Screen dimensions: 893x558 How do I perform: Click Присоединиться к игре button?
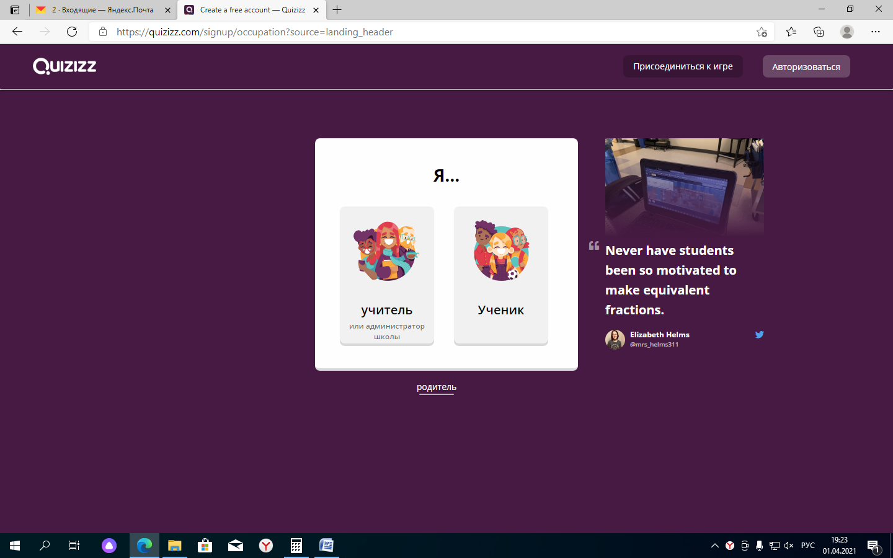pyautogui.click(x=683, y=66)
